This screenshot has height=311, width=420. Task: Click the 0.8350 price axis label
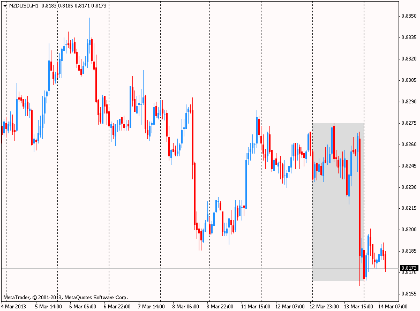pos(409,16)
